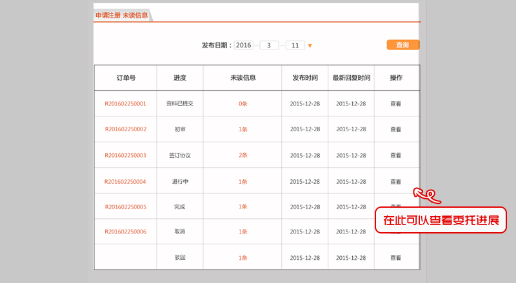Viewport: 516px width, 283px height.
Task: Select the 申请注册 未读信息 tab
Action: point(121,15)
